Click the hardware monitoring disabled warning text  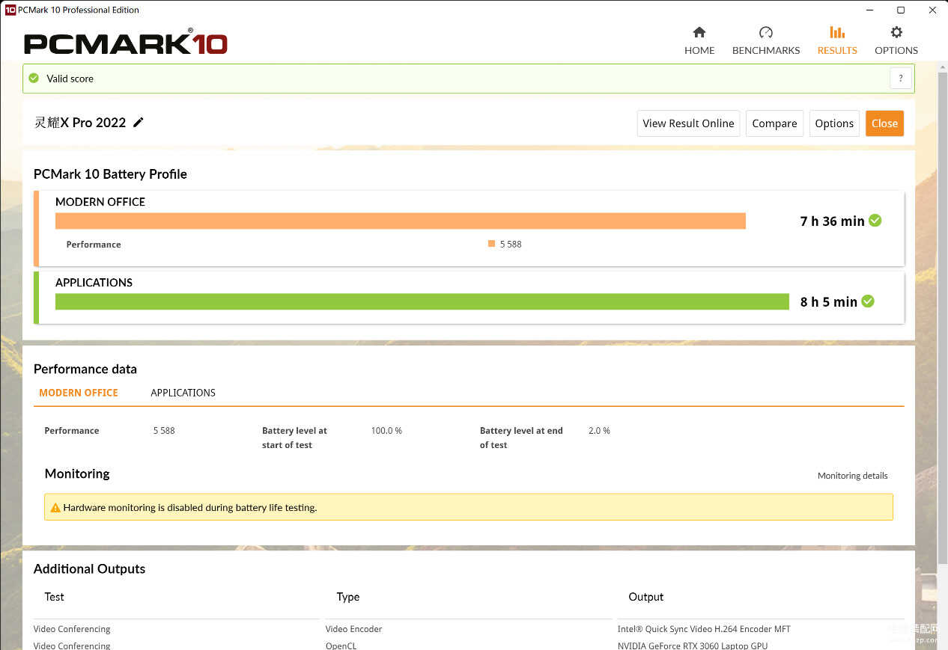pyautogui.click(x=190, y=508)
